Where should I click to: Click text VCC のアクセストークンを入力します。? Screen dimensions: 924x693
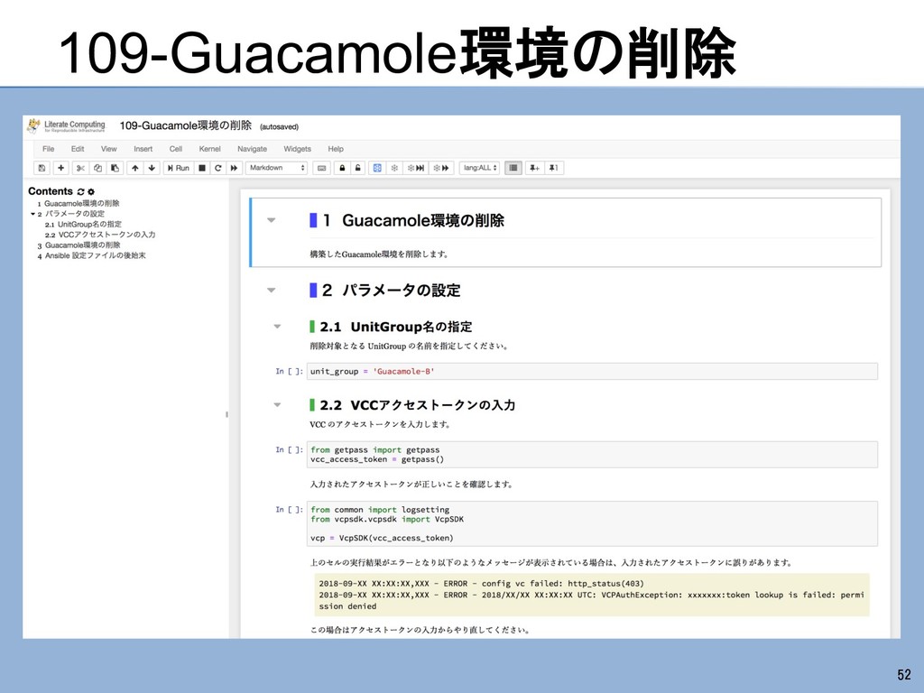tap(380, 424)
